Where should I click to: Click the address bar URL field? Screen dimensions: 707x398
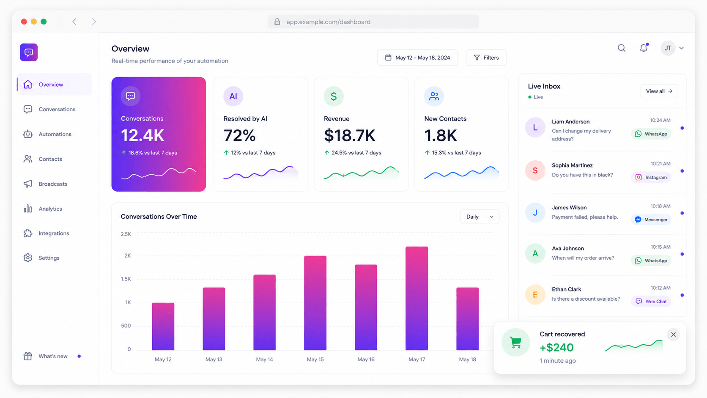coord(373,22)
